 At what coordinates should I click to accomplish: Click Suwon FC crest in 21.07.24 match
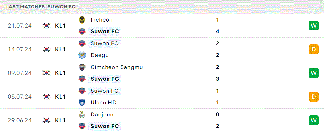pos(82,31)
